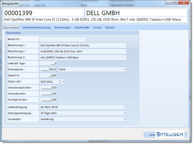
Task: Expand the Versandart dropdown arrow
Action: tap(125, 119)
